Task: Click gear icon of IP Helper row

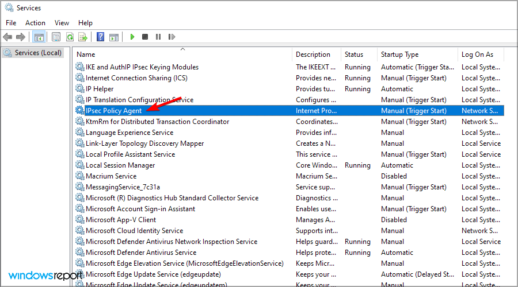Action: [x=79, y=88]
